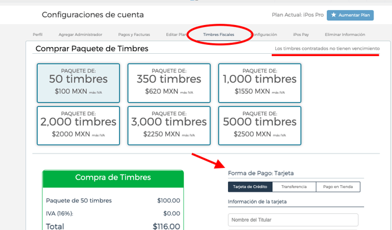392x230 pixels.
Task: Click the Forma de Pago: Tarjeta heading
Action: [261, 173]
